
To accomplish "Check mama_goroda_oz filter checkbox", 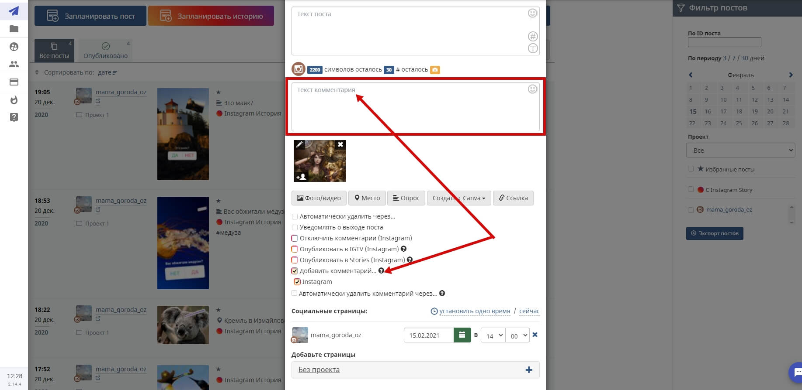I will click(691, 209).
